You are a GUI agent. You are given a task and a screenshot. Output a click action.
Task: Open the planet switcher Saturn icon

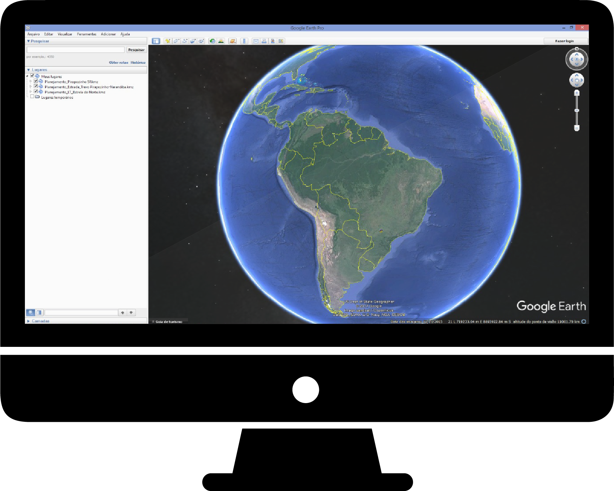233,41
